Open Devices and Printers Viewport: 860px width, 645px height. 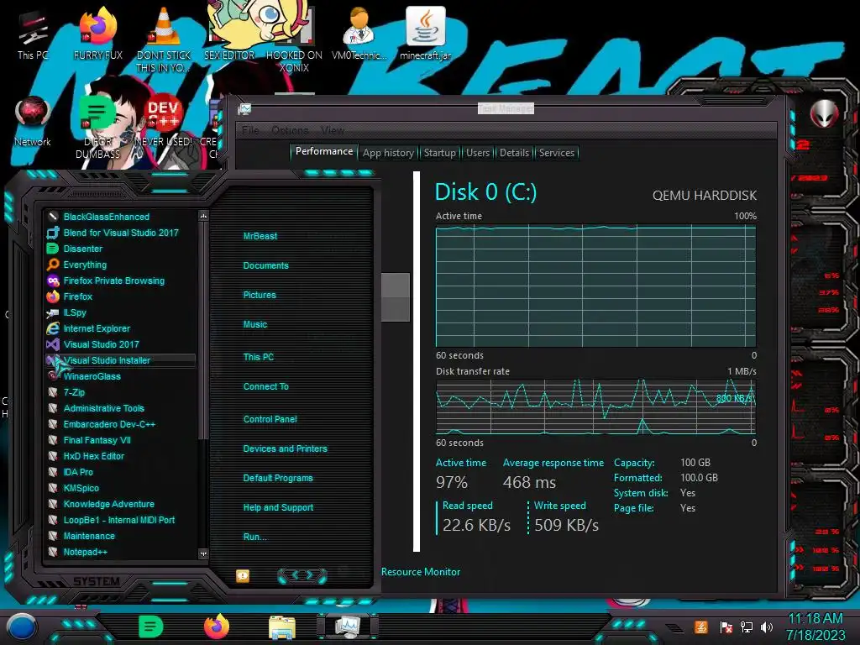point(285,448)
